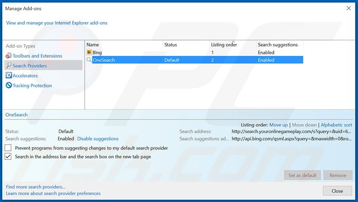
Task: Click Disable suggestions link
Action: click(x=98, y=138)
